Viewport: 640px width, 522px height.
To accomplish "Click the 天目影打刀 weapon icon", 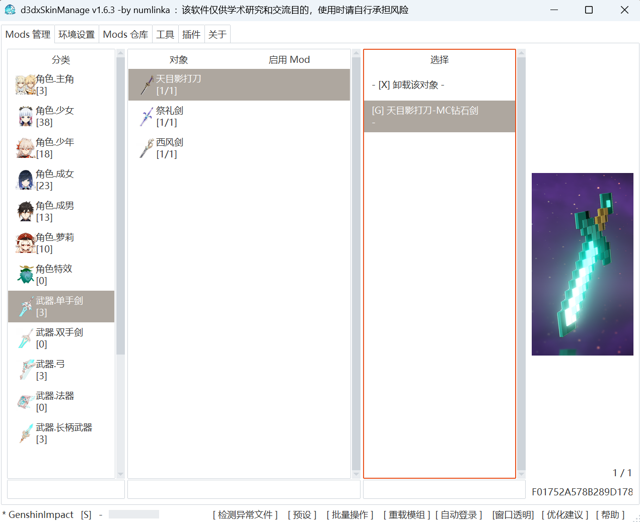I will click(x=147, y=85).
